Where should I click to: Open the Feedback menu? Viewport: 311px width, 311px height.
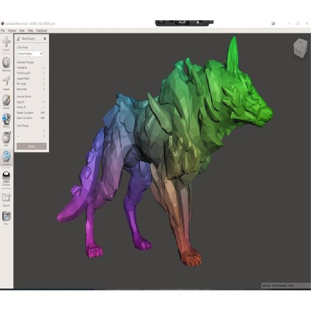42,30
